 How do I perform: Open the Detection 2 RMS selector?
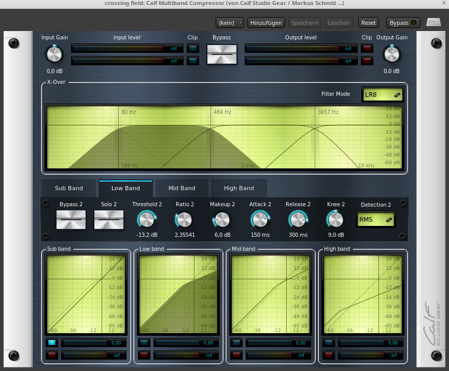click(376, 220)
